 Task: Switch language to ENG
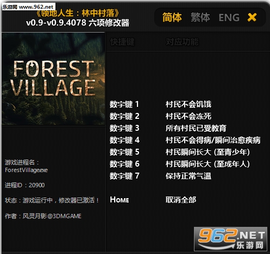(x=229, y=17)
